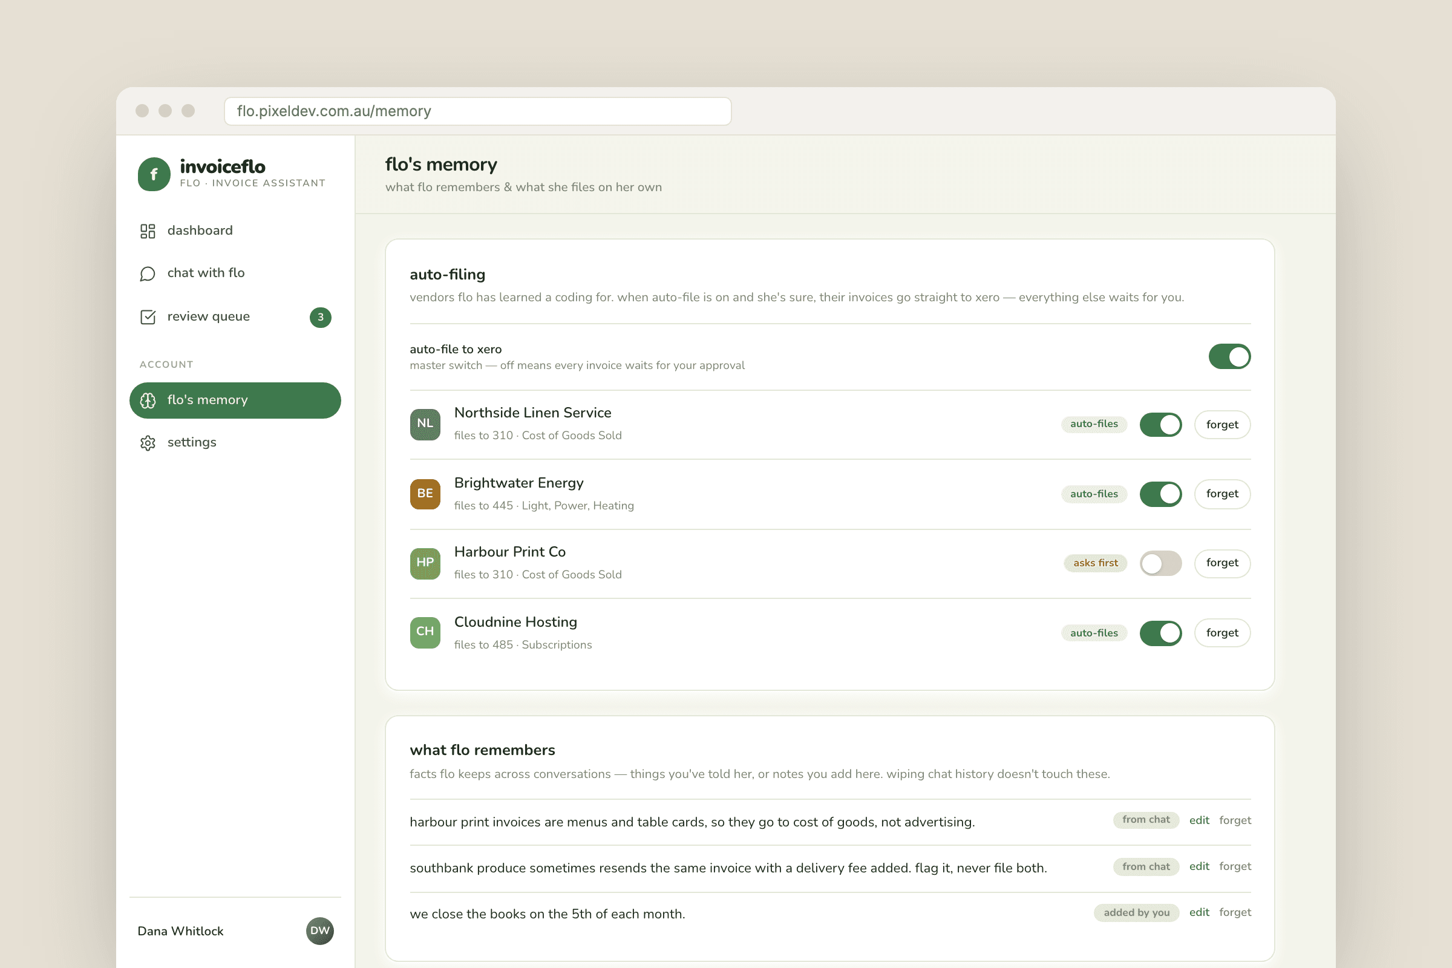
Task: Click the invoiceflo green logo icon
Action: coord(154,174)
